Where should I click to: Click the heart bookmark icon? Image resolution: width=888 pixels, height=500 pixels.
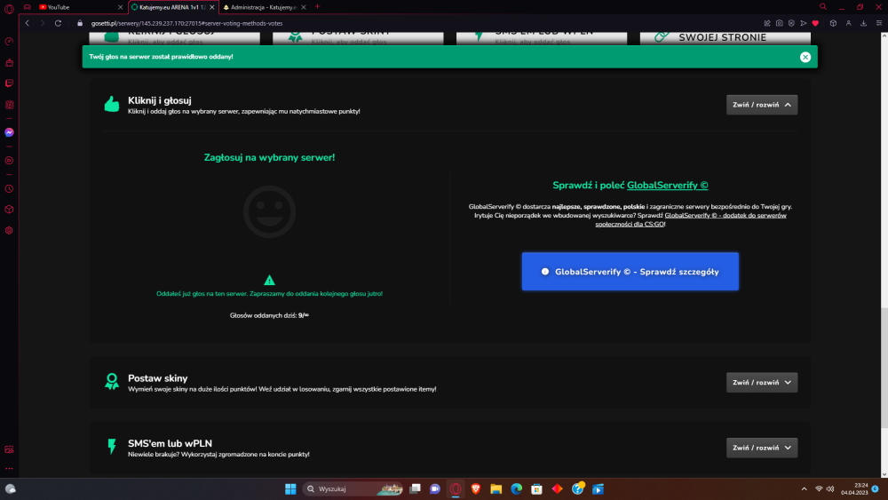tap(815, 23)
